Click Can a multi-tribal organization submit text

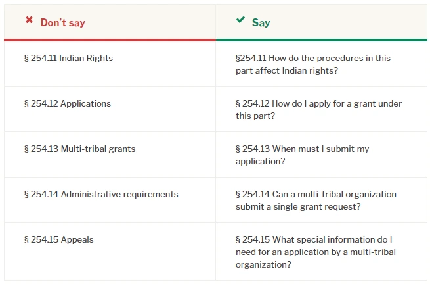point(316,201)
